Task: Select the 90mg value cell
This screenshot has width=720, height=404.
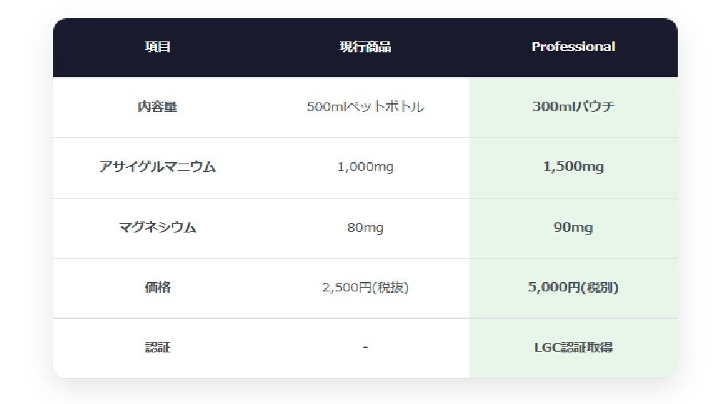Action: point(573,227)
